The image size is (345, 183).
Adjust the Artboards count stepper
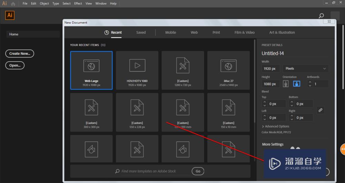(x=310, y=84)
